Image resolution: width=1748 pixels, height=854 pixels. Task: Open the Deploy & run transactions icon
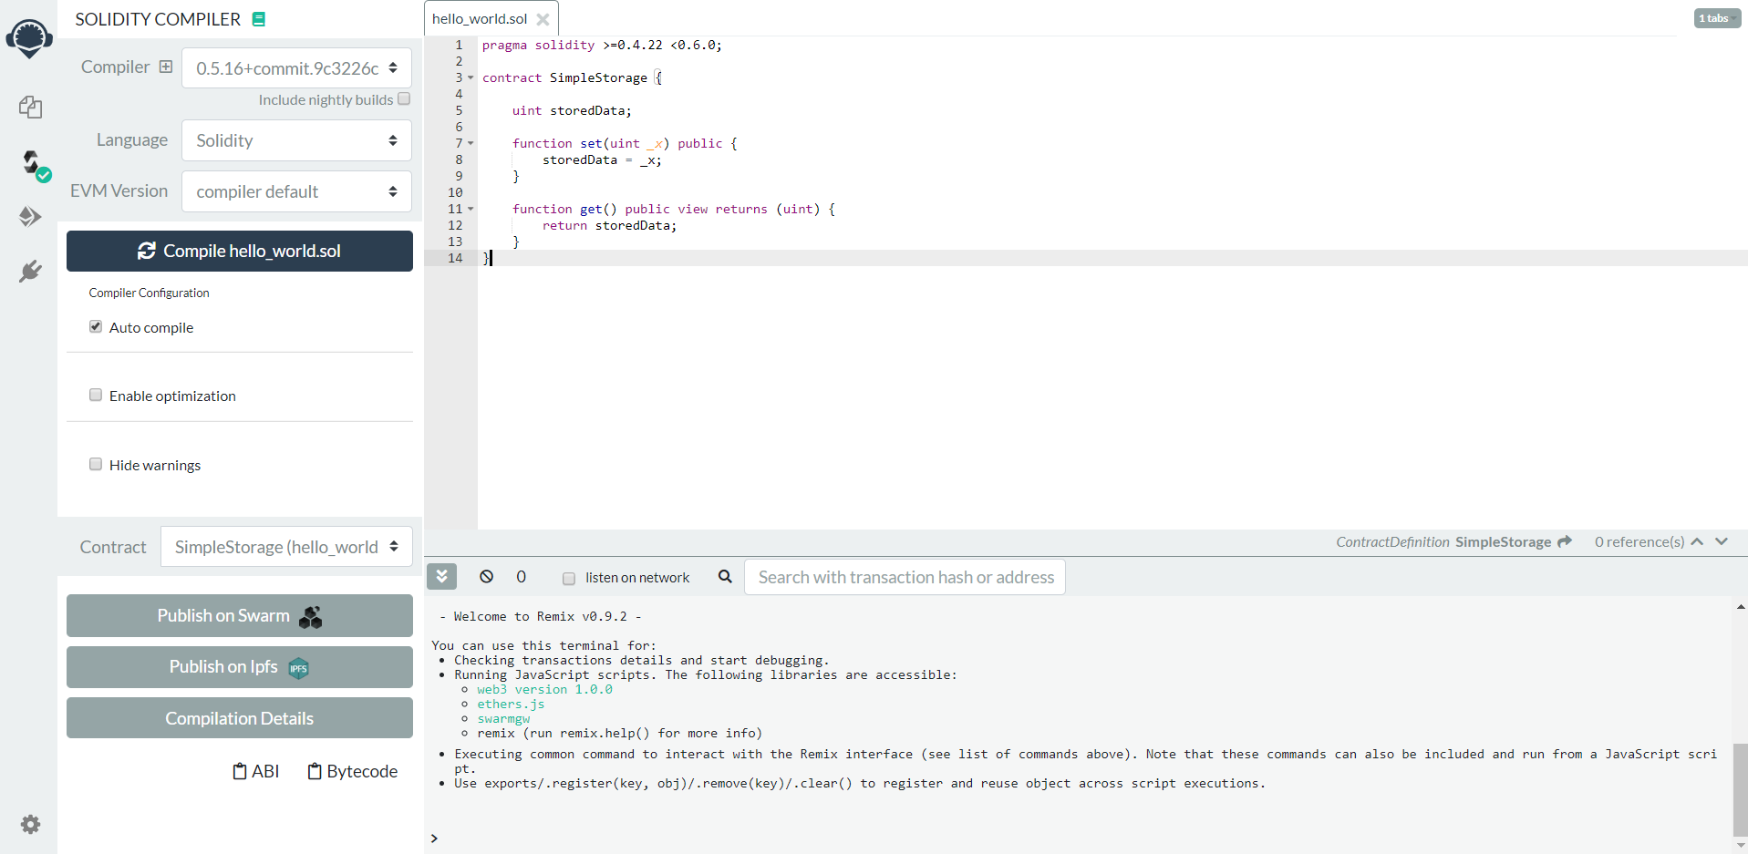pos(30,216)
